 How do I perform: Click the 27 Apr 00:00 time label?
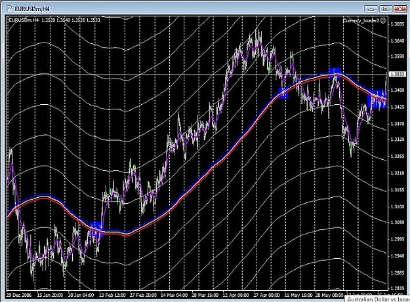point(266,295)
